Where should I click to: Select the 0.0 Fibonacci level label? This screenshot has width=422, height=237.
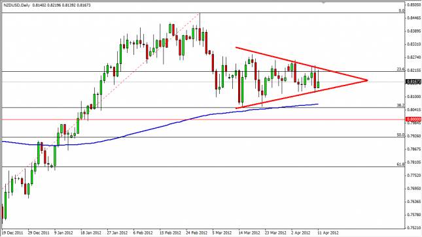(402, 10)
